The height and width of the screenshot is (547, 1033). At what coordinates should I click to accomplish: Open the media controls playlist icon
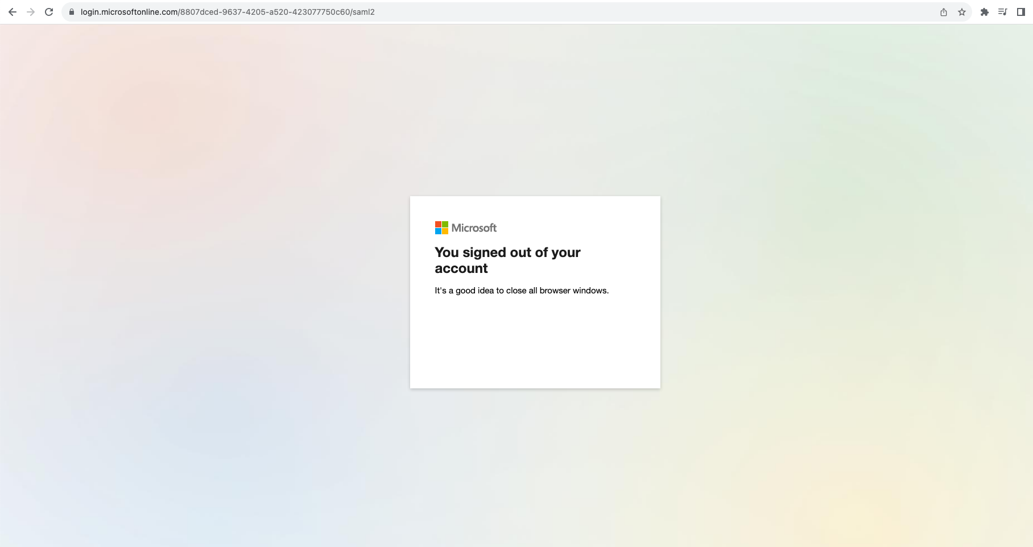click(x=1003, y=12)
